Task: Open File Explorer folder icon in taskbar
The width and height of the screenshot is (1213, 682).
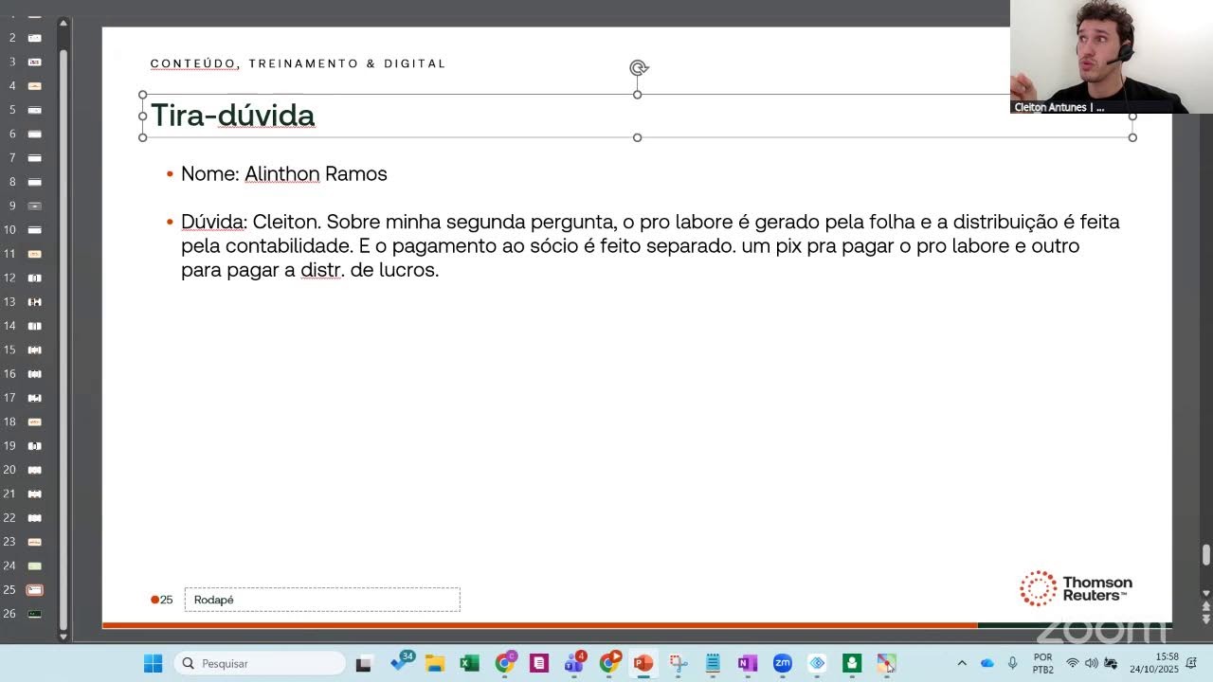Action: (435, 663)
